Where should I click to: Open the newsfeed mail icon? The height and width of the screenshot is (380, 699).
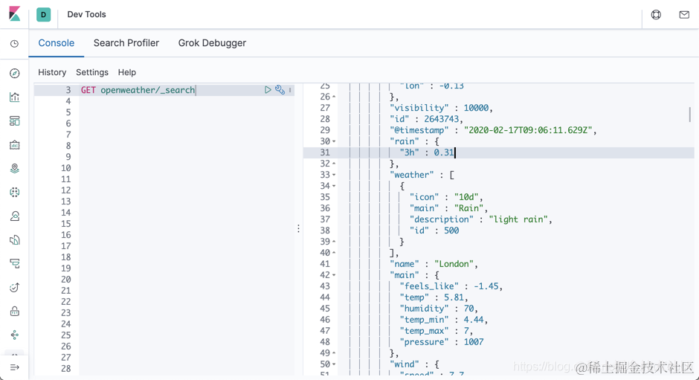[x=684, y=15]
